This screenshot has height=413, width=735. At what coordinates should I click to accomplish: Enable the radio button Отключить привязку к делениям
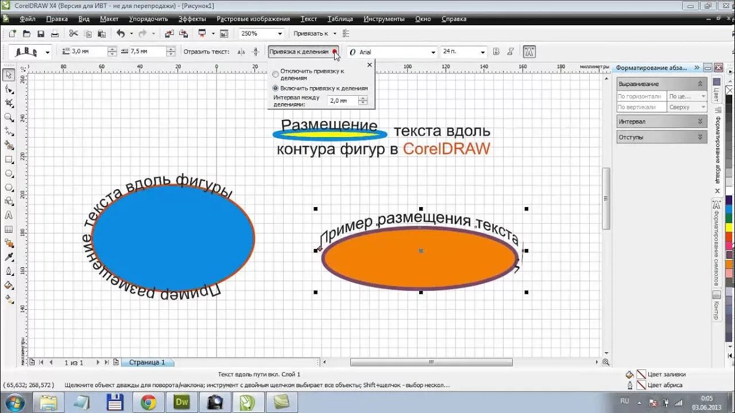tap(276, 73)
